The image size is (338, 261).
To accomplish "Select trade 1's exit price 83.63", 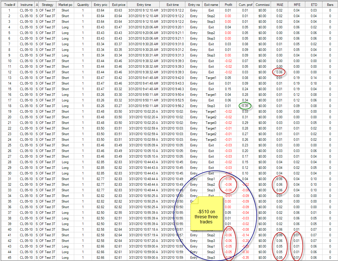I will pos(118,10).
